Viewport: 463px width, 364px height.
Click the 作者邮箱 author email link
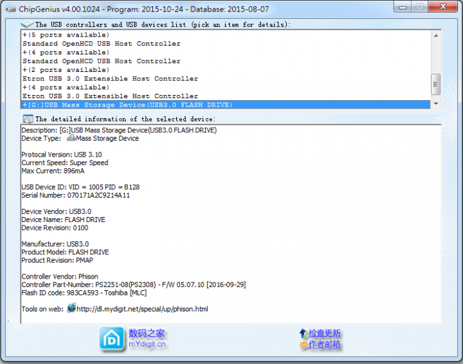[x=325, y=344]
